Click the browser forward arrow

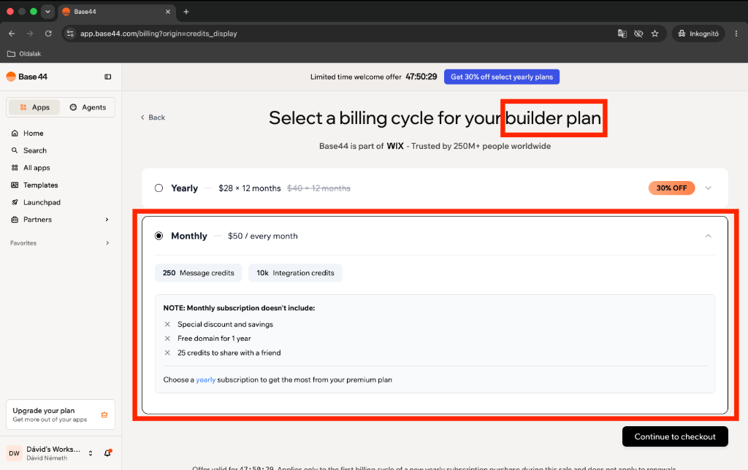pos(30,34)
